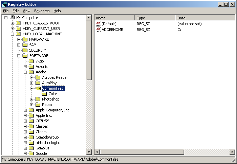Screen dimensions: 237x164
Task: Click the SOFTWARE folder icon
Action: click(x=25, y=56)
